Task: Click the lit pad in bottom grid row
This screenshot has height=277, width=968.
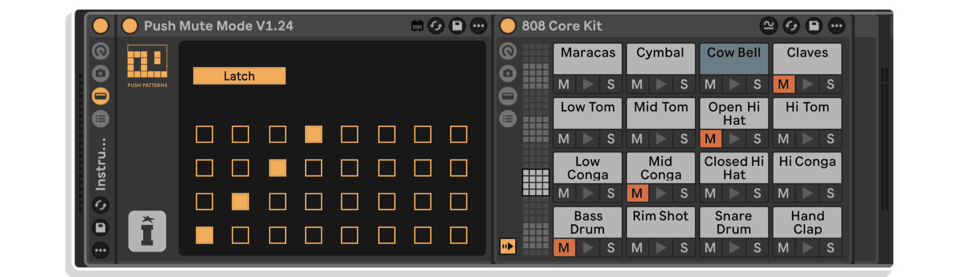Action: [x=204, y=235]
